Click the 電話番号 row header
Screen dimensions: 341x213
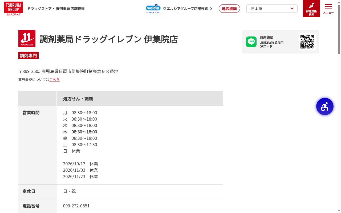(x=38, y=206)
